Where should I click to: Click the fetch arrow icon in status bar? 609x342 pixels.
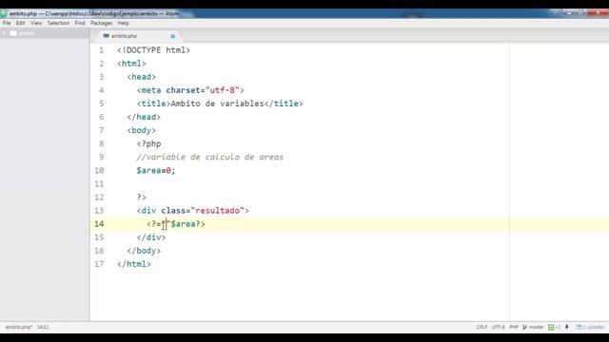tap(567, 327)
